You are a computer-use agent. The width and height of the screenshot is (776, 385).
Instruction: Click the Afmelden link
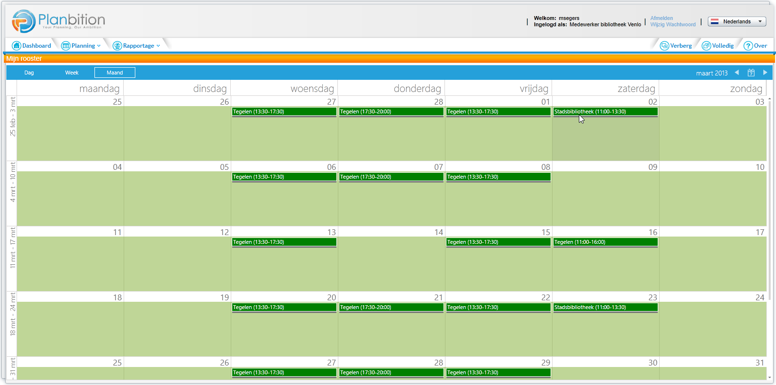point(662,18)
